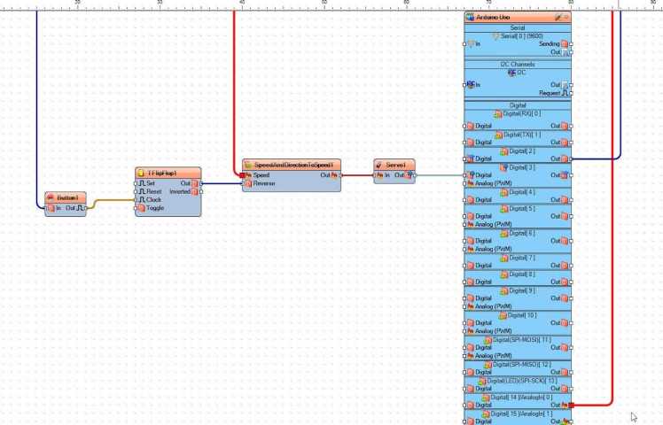This screenshot has width=663, height=425.
Task: Click the Digital[9] channel label
Action: tap(522, 290)
